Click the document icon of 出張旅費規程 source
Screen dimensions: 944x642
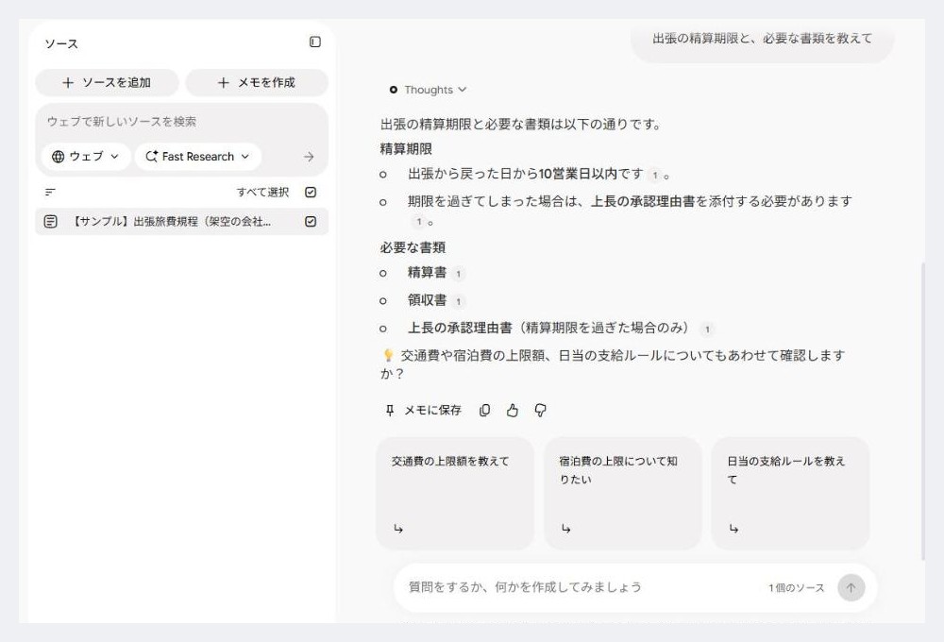[51, 222]
